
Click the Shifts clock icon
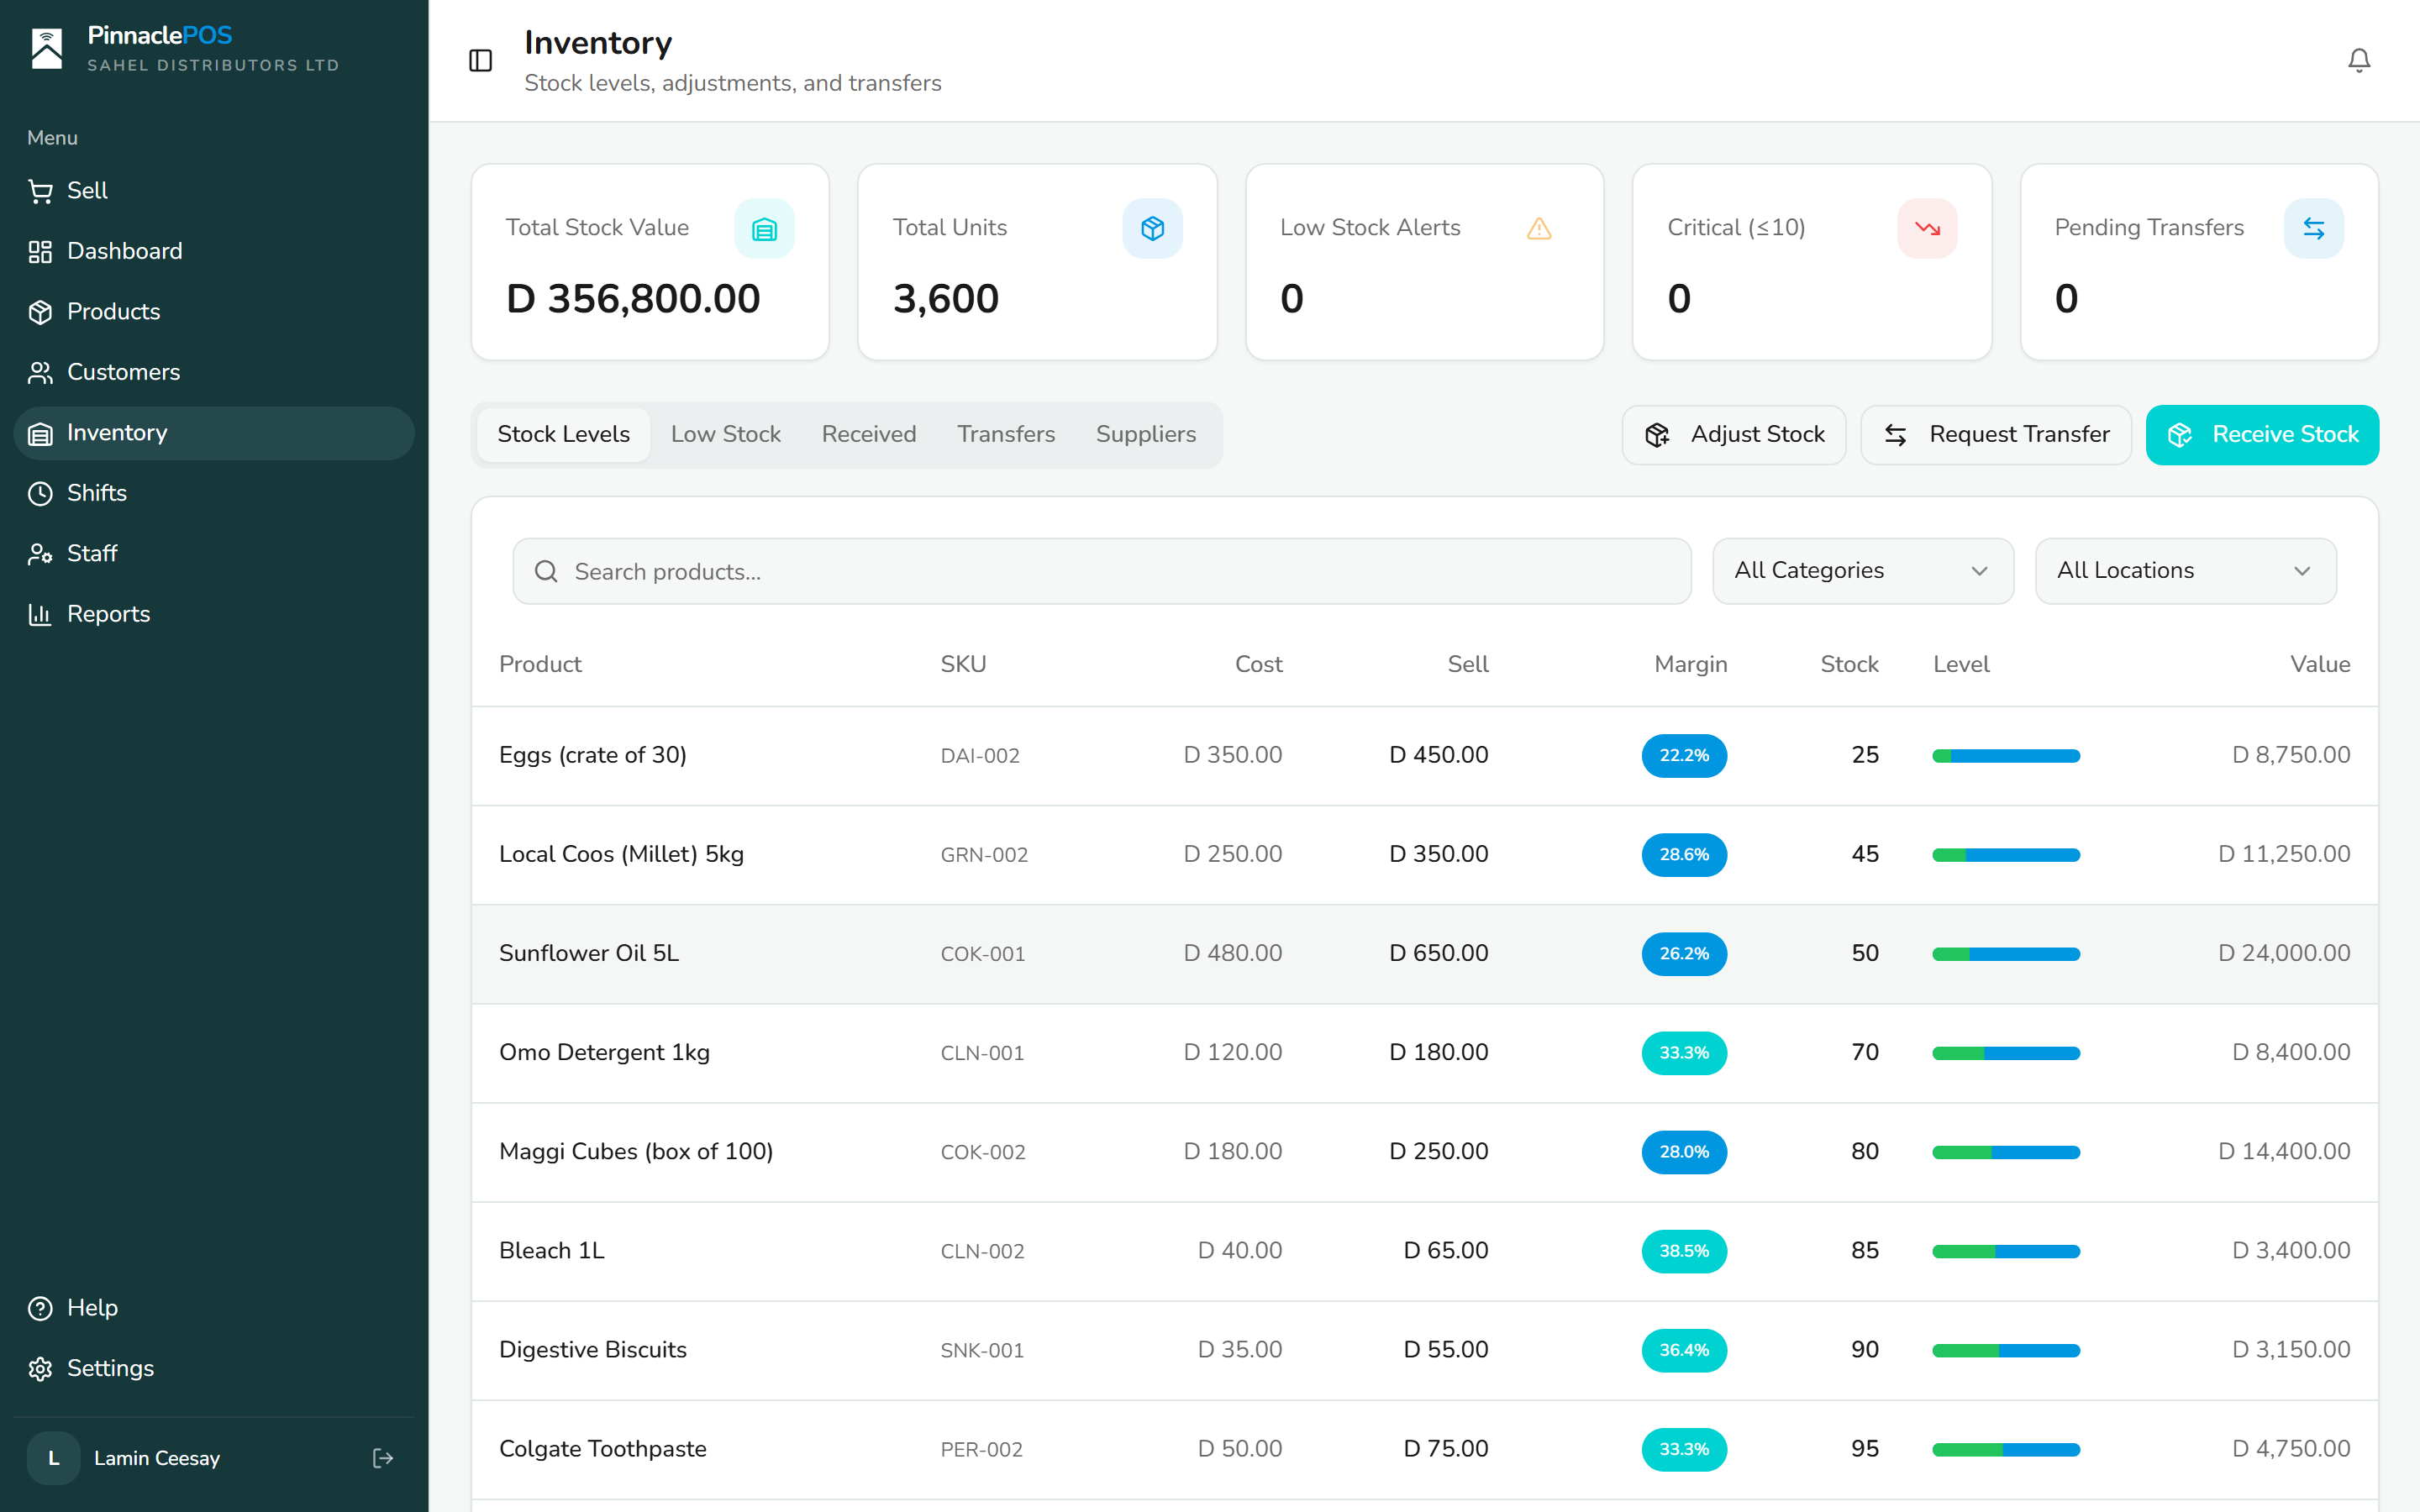(x=40, y=493)
